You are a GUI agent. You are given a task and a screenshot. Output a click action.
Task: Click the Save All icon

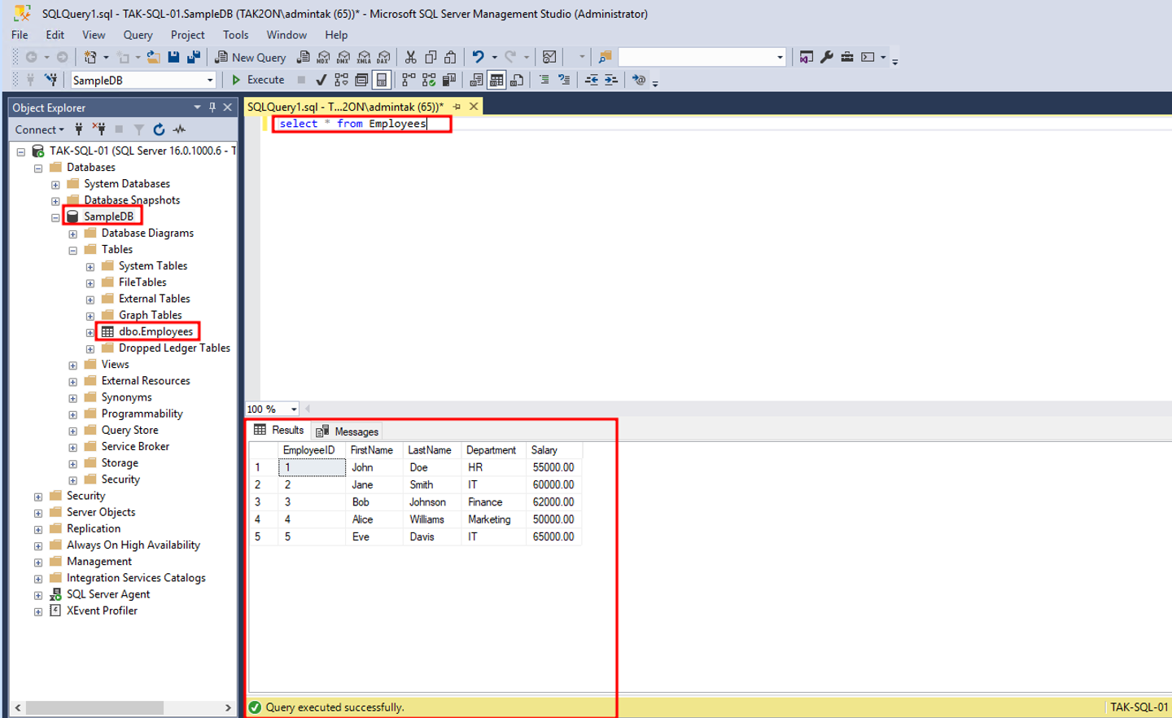click(x=193, y=57)
